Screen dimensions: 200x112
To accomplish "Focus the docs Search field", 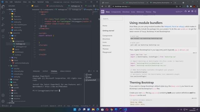I will click(112, 19).
